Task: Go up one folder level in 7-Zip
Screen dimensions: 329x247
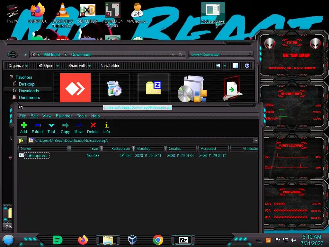Action: pos(21,140)
